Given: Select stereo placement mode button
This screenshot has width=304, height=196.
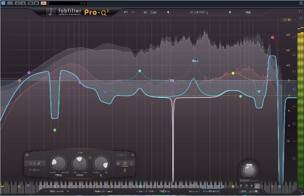Looking at the screenshot, I should [124, 163].
